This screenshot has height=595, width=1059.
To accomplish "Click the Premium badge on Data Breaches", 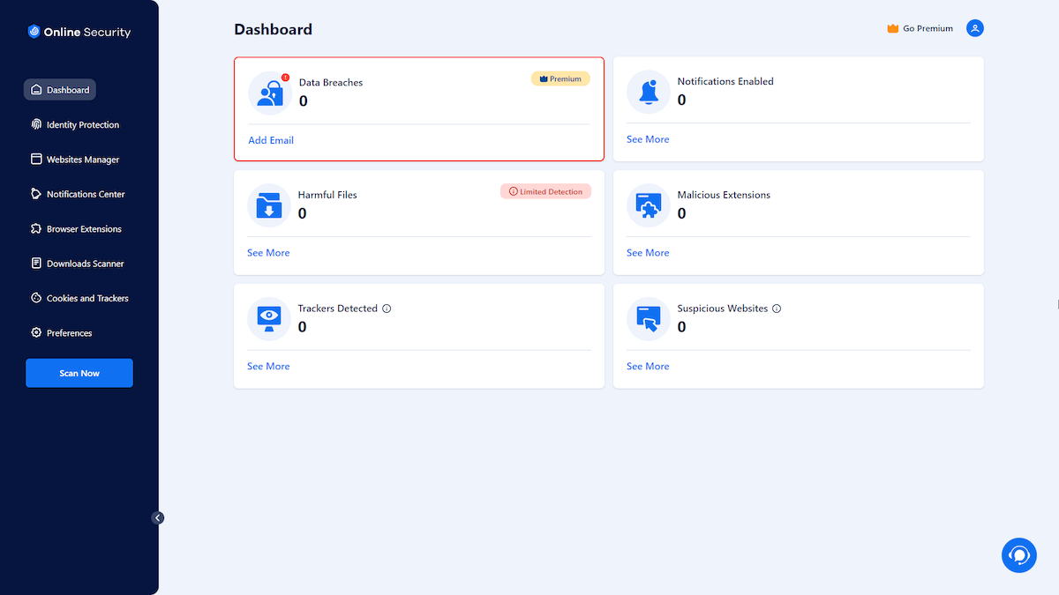I will [560, 78].
